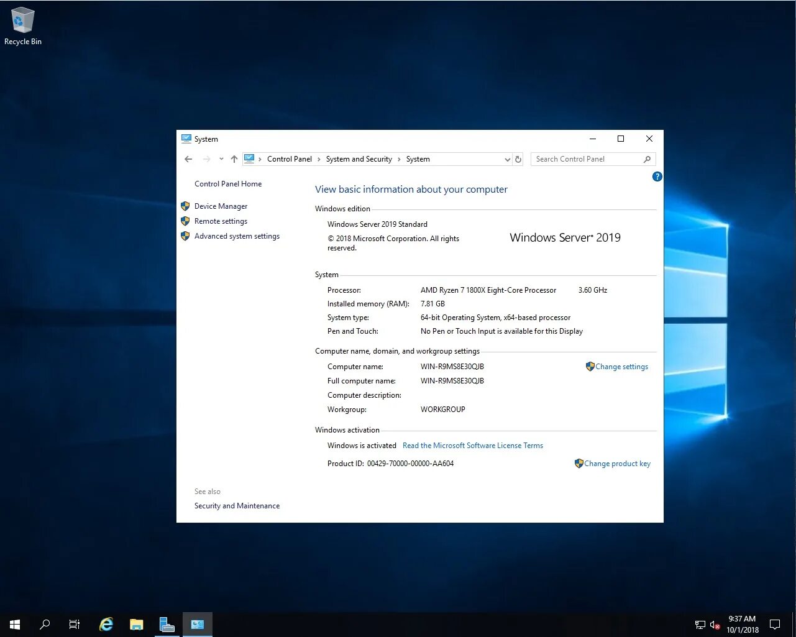This screenshot has height=637, width=796.
Task: Click View basic information heading
Action: pyautogui.click(x=411, y=190)
